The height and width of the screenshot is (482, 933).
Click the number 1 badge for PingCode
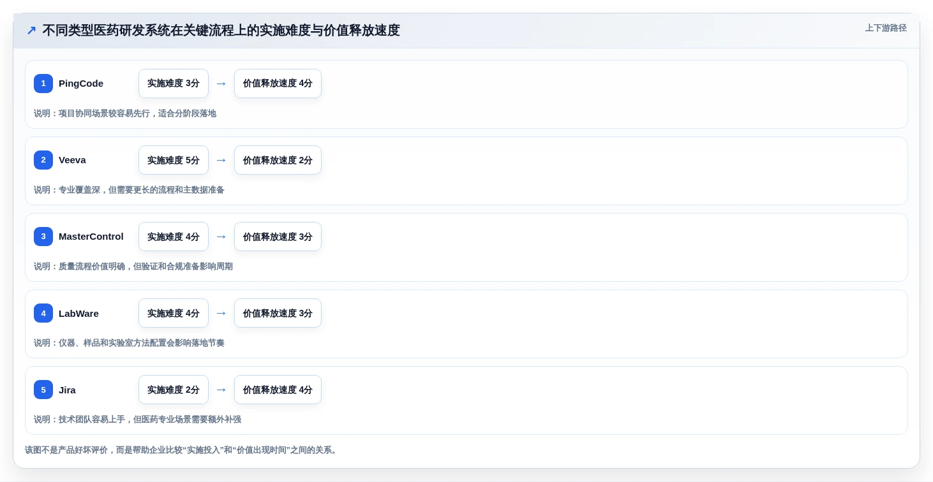43,84
